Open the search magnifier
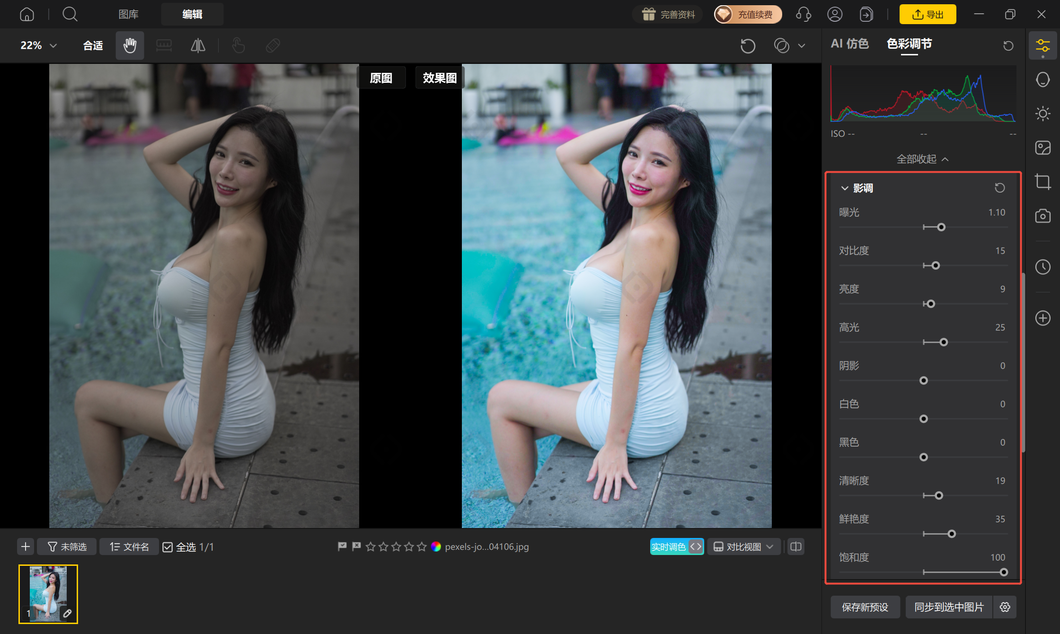Screen dimensions: 1060x634 70,14
